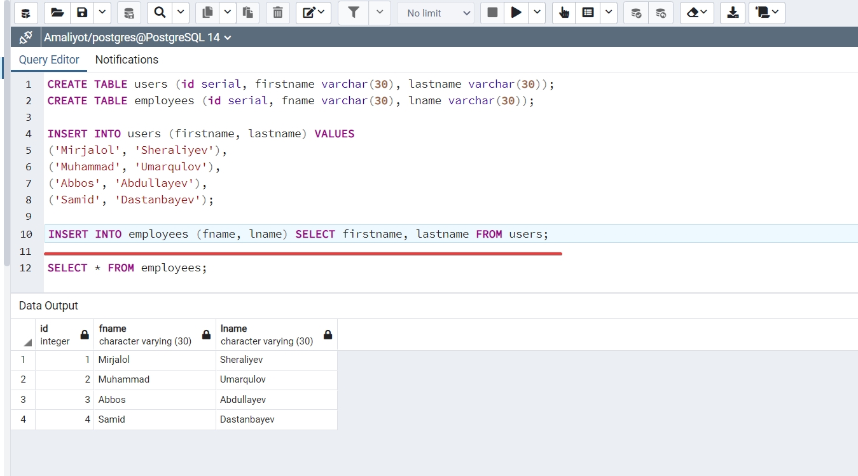Click the Explain query hand icon
The width and height of the screenshot is (858, 476).
point(564,13)
